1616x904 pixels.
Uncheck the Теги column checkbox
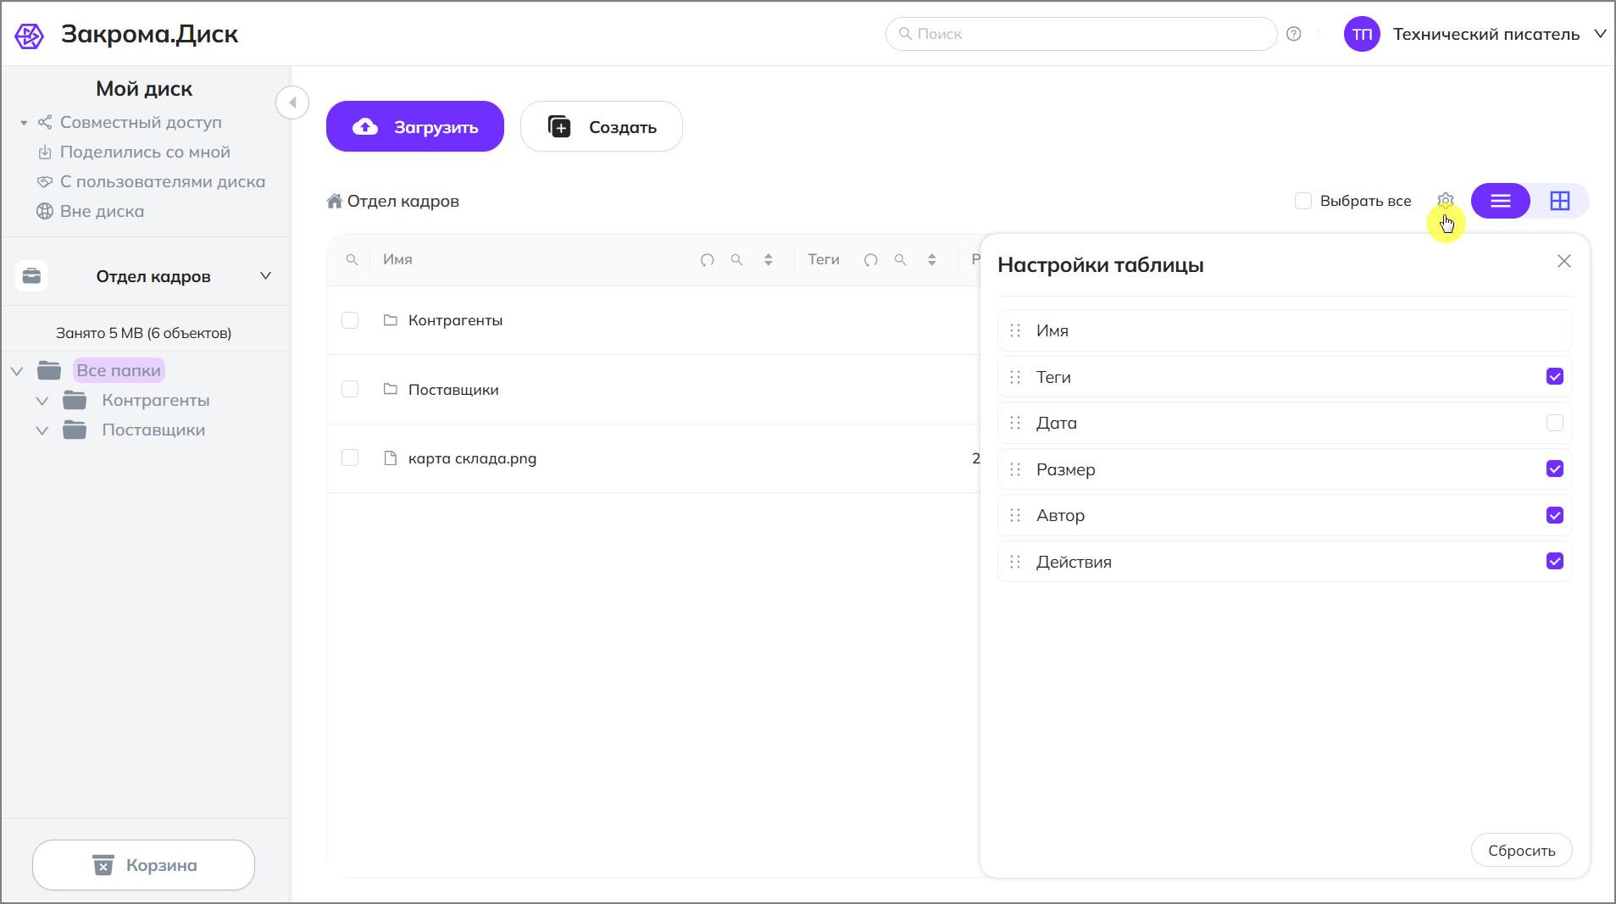click(x=1554, y=376)
